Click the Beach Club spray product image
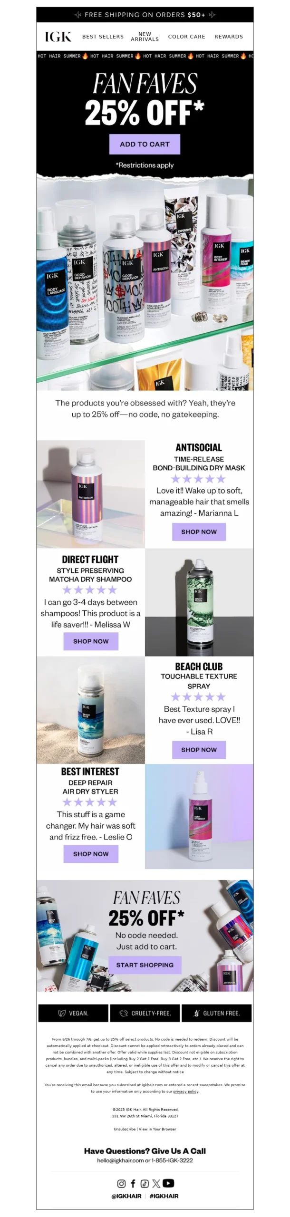Screen dimensions: 290x1217 pyautogui.click(x=91, y=710)
